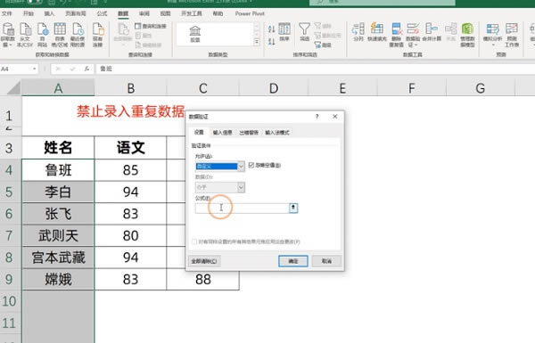Screen dimensions: 535x343
Task: Click Queries & Connections (查询和连接) button
Action: [x=151, y=26]
